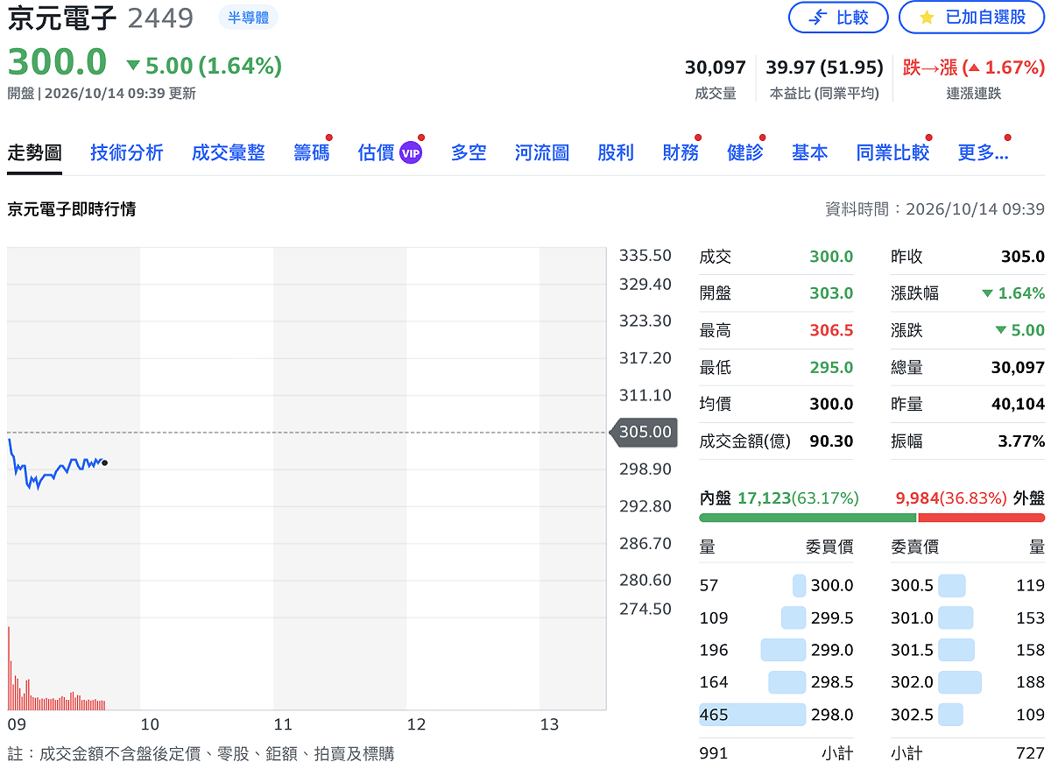Screen dimensions: 1051x769
Task: Switch to the 技術分析 tab
Action: point(127,153)
